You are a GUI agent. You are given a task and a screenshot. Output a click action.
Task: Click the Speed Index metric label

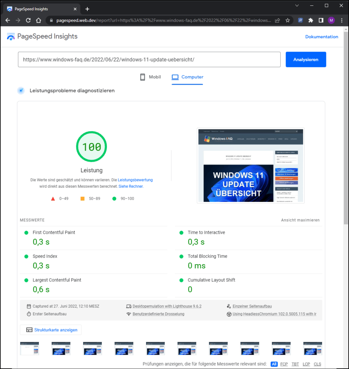pos(45,256)
